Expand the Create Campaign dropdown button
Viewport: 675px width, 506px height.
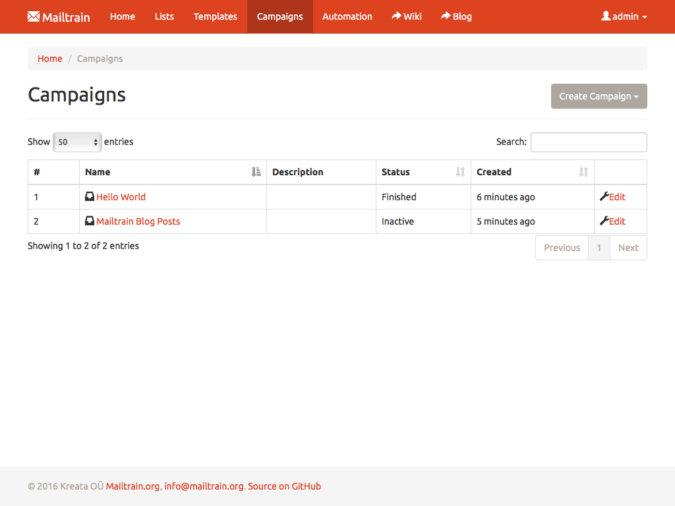(599, 96)
